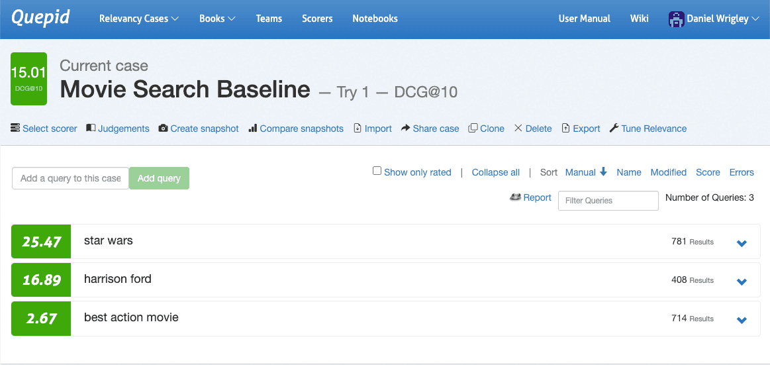
Task: Open the Report icon link
Action: click(x=515, y=197)
